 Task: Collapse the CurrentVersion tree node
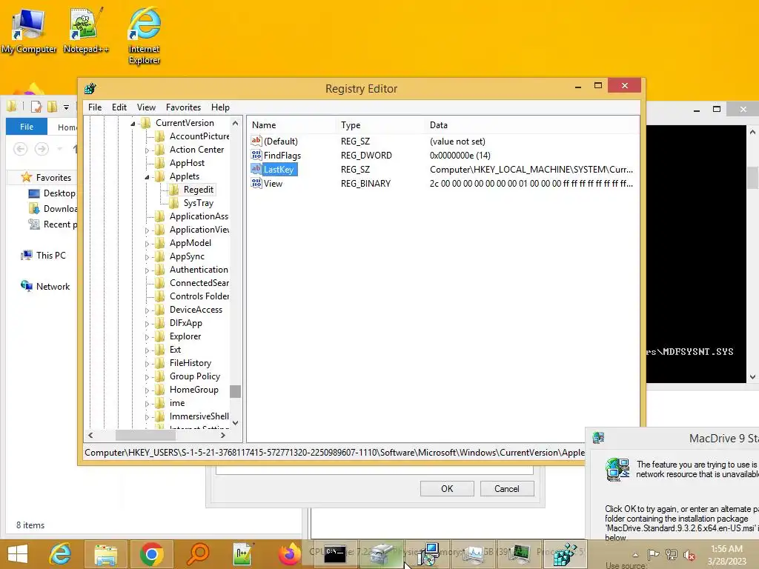133,124
